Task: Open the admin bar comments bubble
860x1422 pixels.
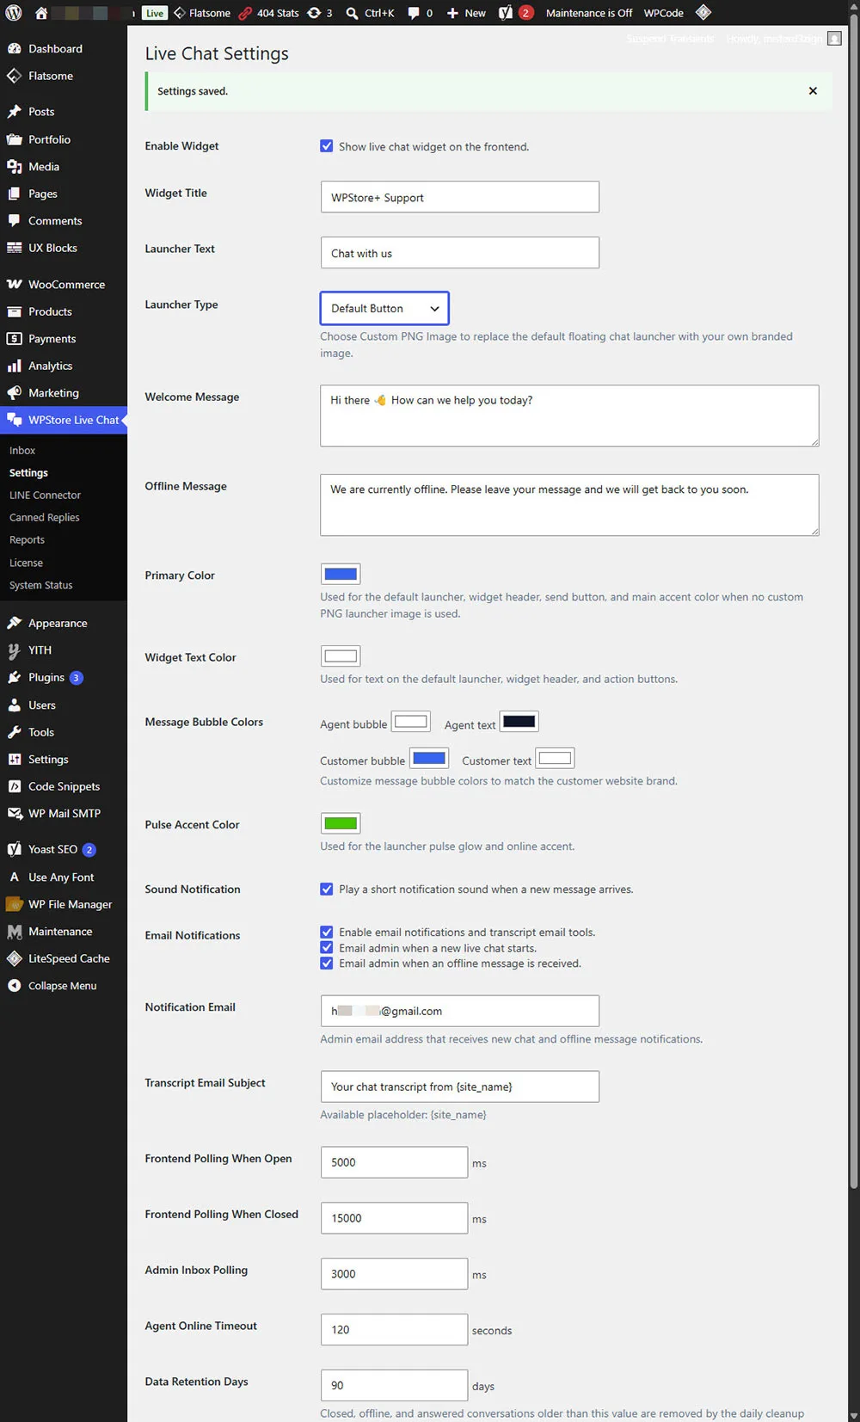Action: [420, 13]
